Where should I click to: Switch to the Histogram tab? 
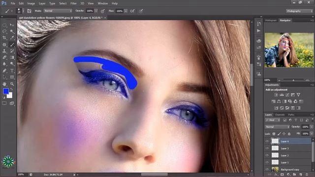[x=271, y=20]
